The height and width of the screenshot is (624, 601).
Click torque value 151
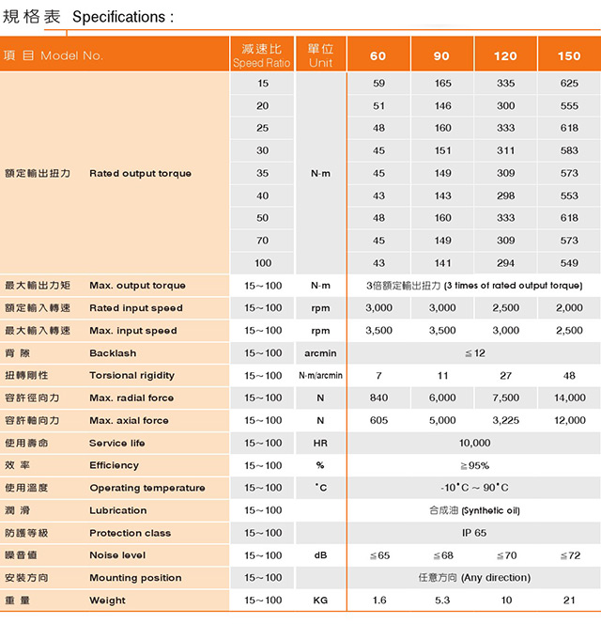click(442, 150)
